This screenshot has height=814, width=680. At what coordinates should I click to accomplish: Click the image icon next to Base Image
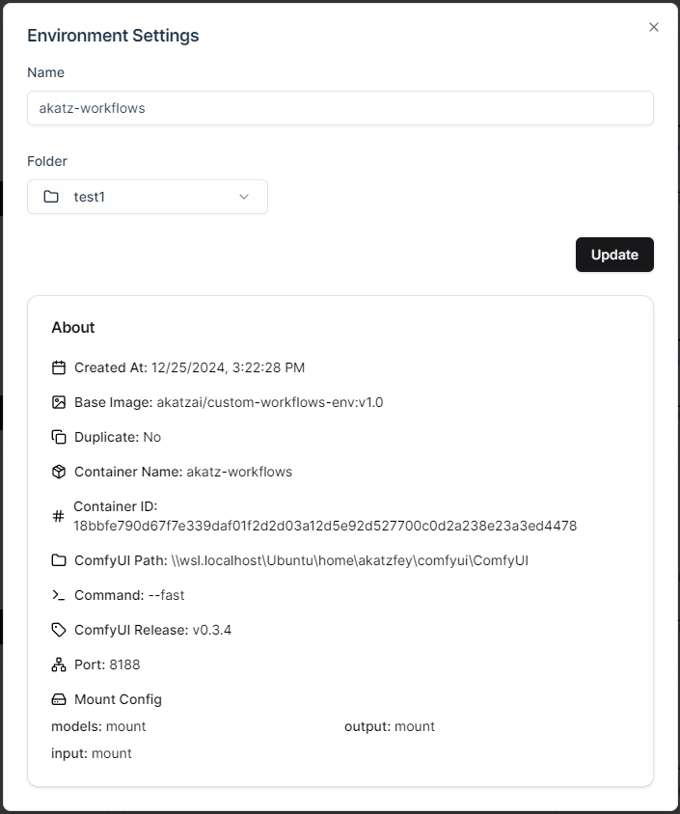tap(59, 402)
